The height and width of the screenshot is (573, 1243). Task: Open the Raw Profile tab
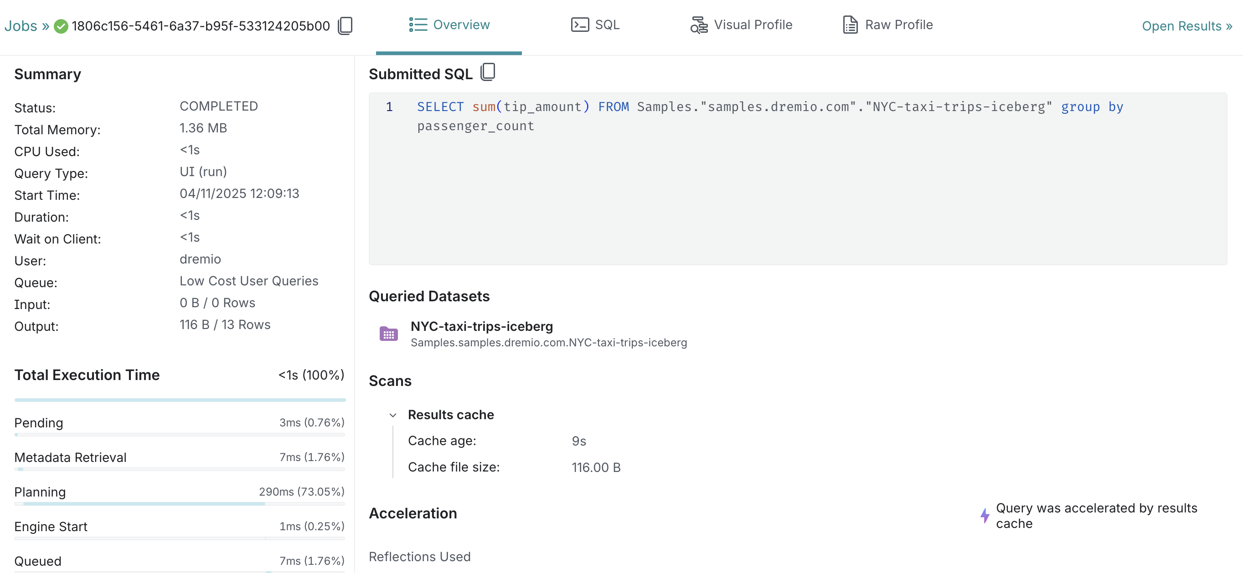pos(898,25)
